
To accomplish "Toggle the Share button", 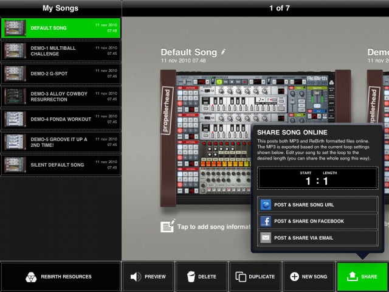I will (x=362, y=277).
